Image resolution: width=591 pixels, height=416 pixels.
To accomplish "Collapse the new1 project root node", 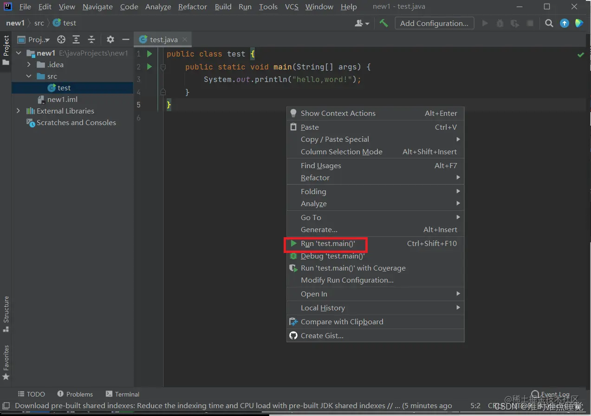I will (19, 53).
